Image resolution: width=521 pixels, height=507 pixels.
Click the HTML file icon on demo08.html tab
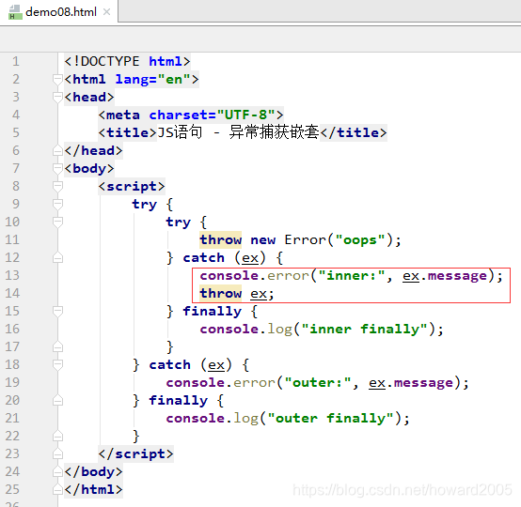click(x=15, y=12)
